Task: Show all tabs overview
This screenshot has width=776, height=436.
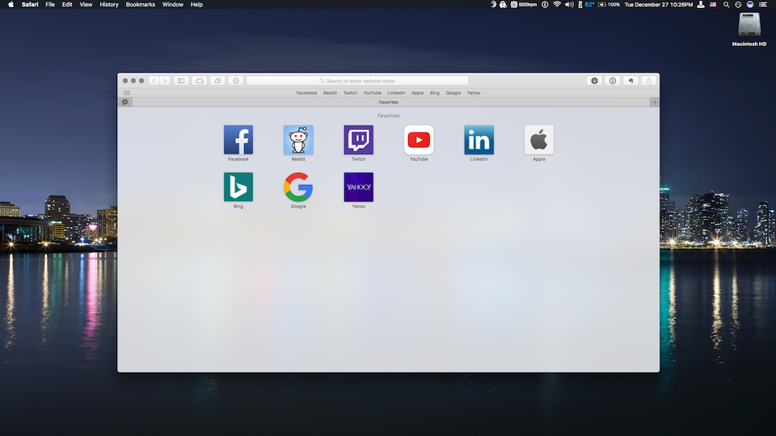Action: click(x=217, y=81)
